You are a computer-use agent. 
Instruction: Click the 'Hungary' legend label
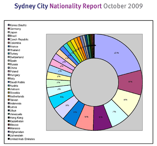(15, 75)
